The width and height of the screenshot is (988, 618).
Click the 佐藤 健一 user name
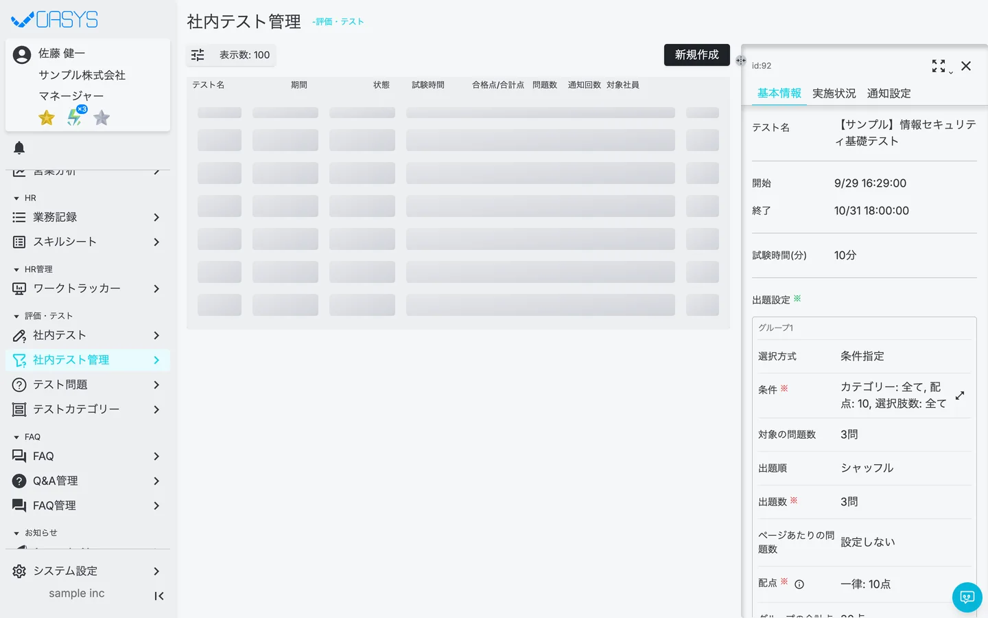(x=62, y=53)
